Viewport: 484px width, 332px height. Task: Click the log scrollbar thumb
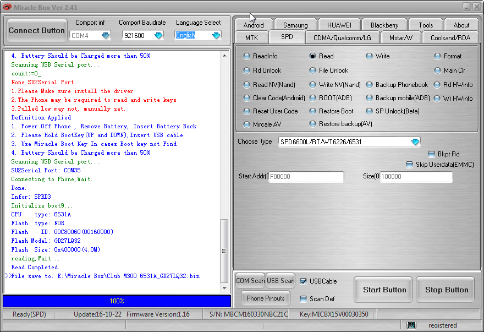pos(224,251)
